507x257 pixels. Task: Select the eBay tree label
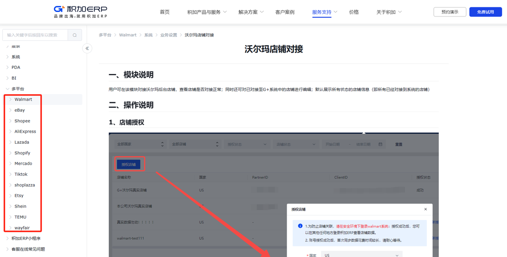pos(20,110)
